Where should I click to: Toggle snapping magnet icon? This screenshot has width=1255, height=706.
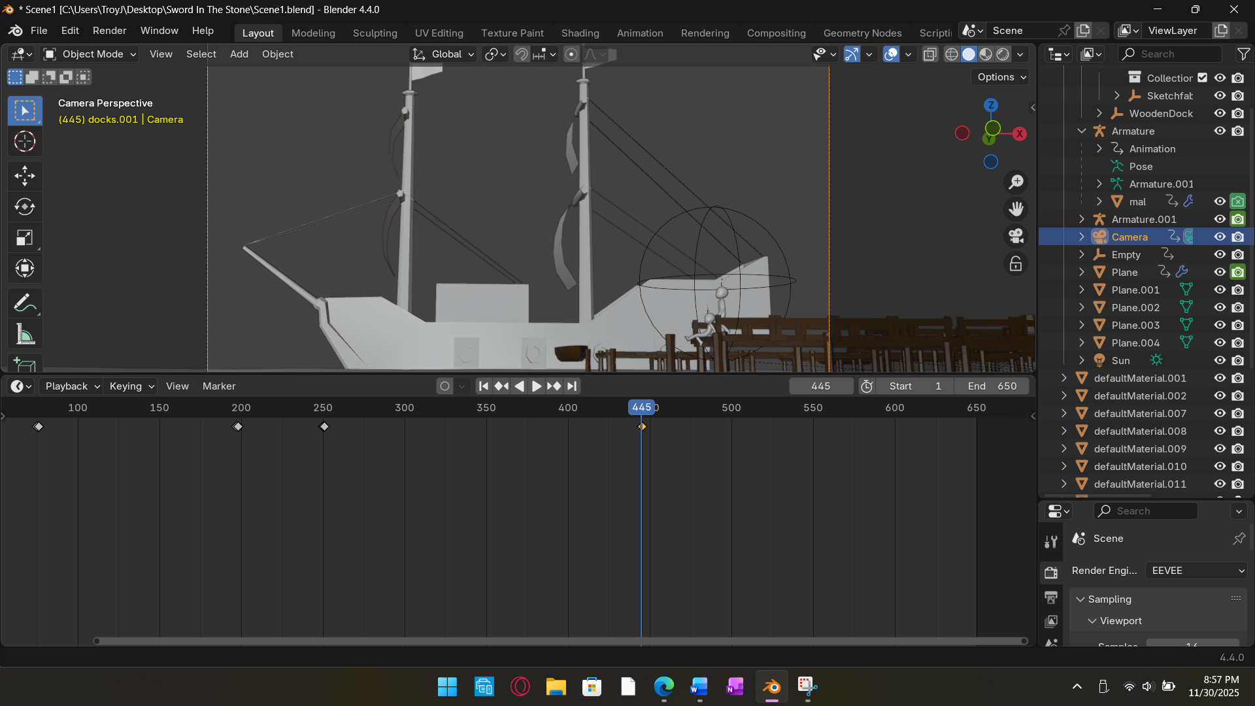[x=521, y=54]
